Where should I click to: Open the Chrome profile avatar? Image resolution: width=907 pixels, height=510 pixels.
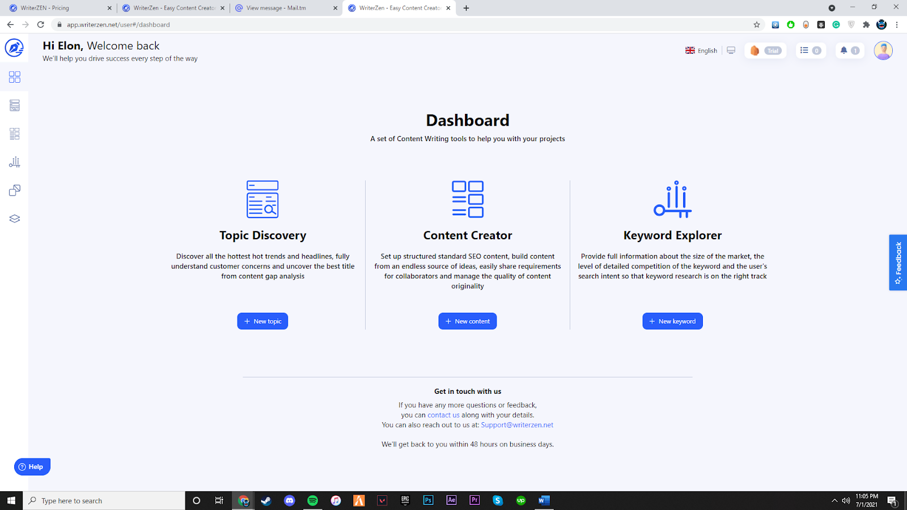(x=881, y=24)
